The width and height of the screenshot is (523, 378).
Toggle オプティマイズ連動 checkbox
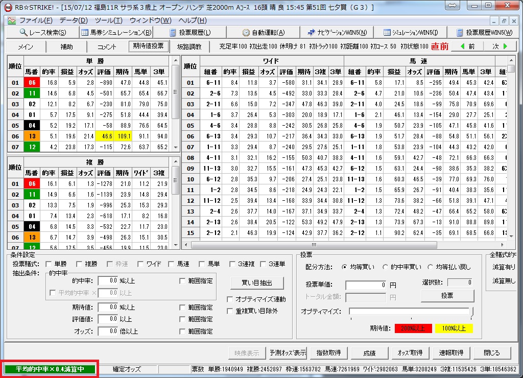230,299
